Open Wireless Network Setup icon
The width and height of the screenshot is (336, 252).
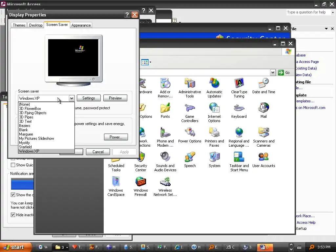(x=165, y=186)
